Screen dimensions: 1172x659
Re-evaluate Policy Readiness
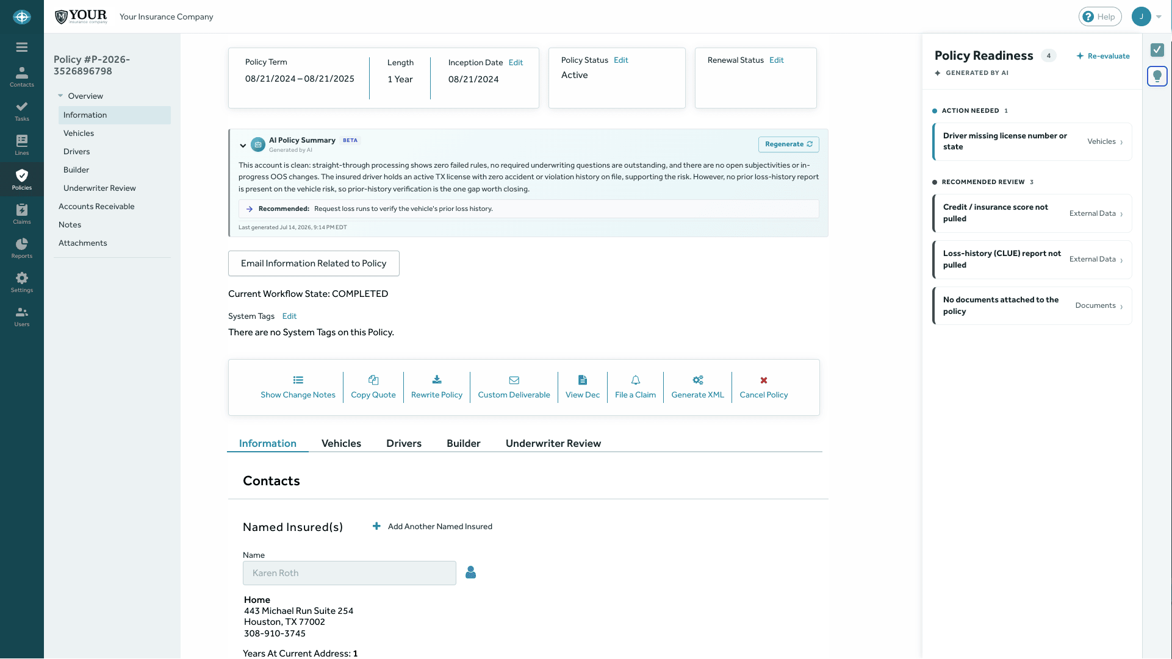click(1103, 56)
